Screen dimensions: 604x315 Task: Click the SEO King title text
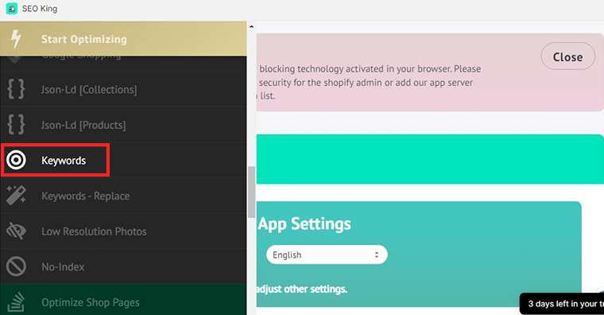(40, 9)
